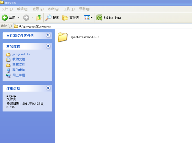Image resolution: width=192 pixels, height=143 pixels.
Task: Open 网上邻居 link in sidebar
Action: pos(19,75)
